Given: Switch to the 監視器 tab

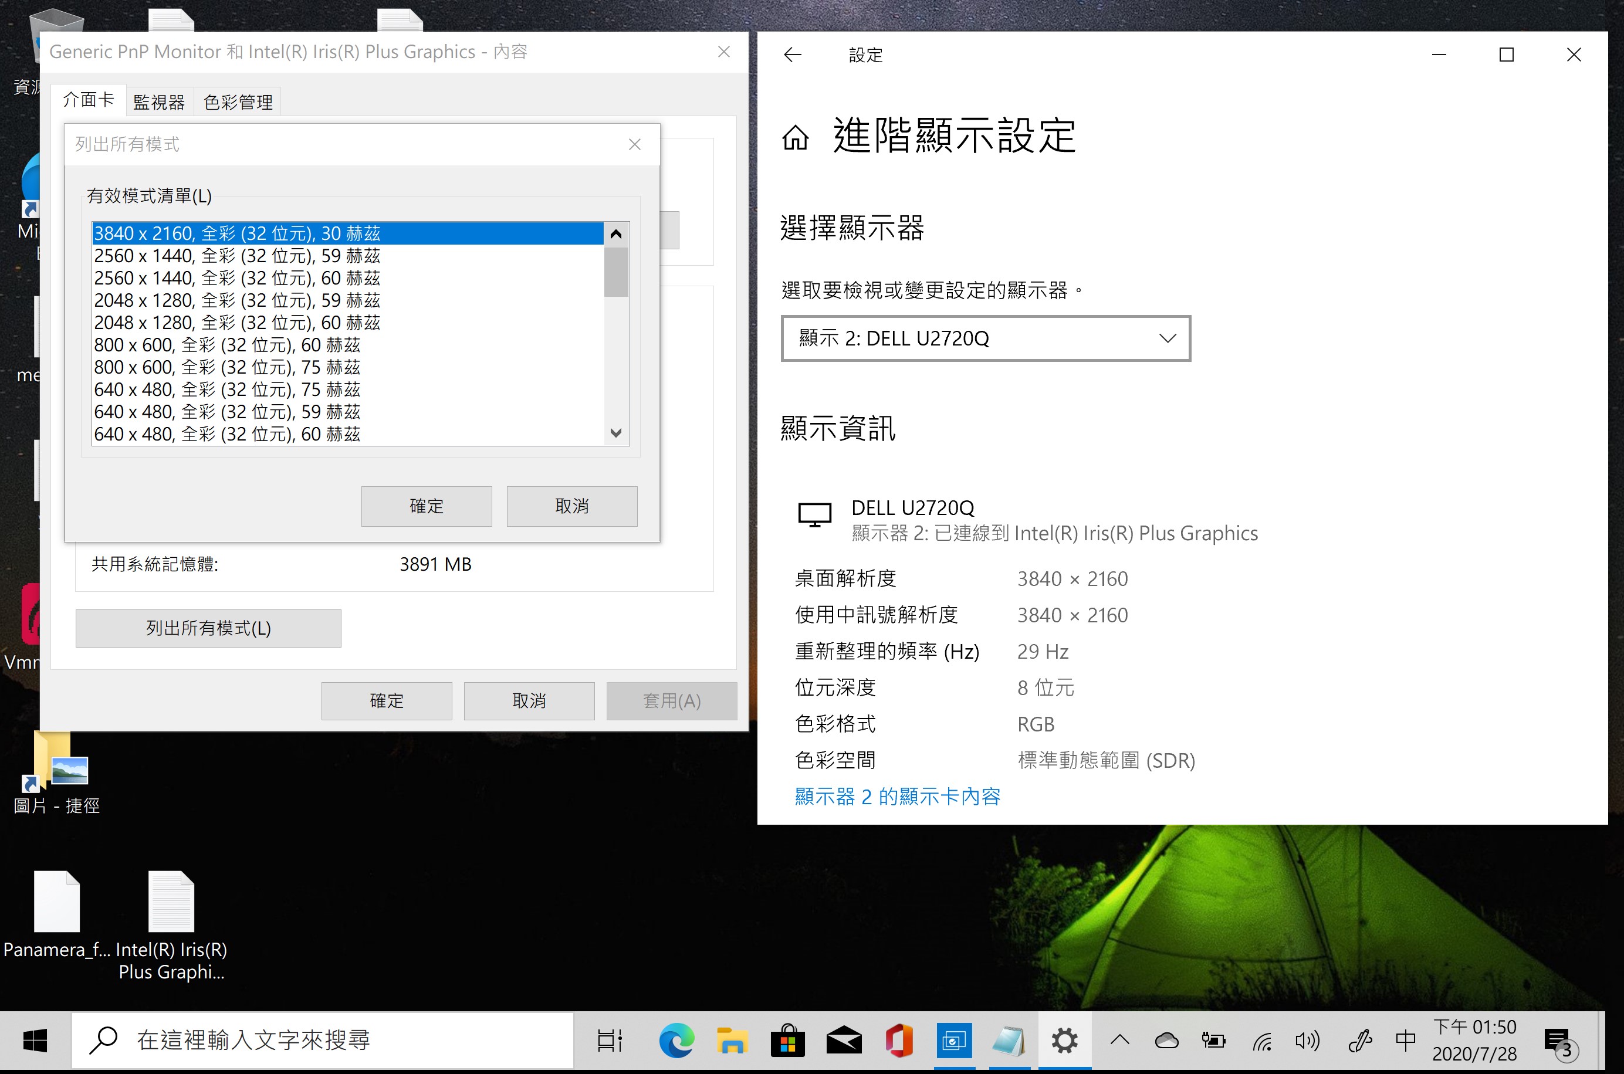Looking at the screenshot, I should point(159,102).
